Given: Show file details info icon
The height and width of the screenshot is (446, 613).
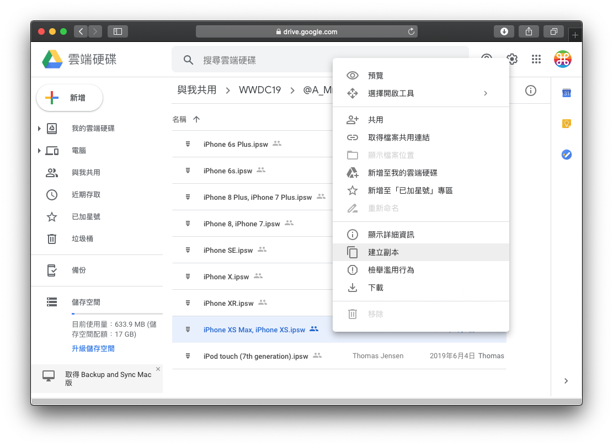Looking at the screenshot, I should coord(530,91).
